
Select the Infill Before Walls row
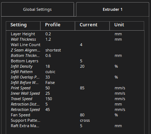tap(75, 82)
